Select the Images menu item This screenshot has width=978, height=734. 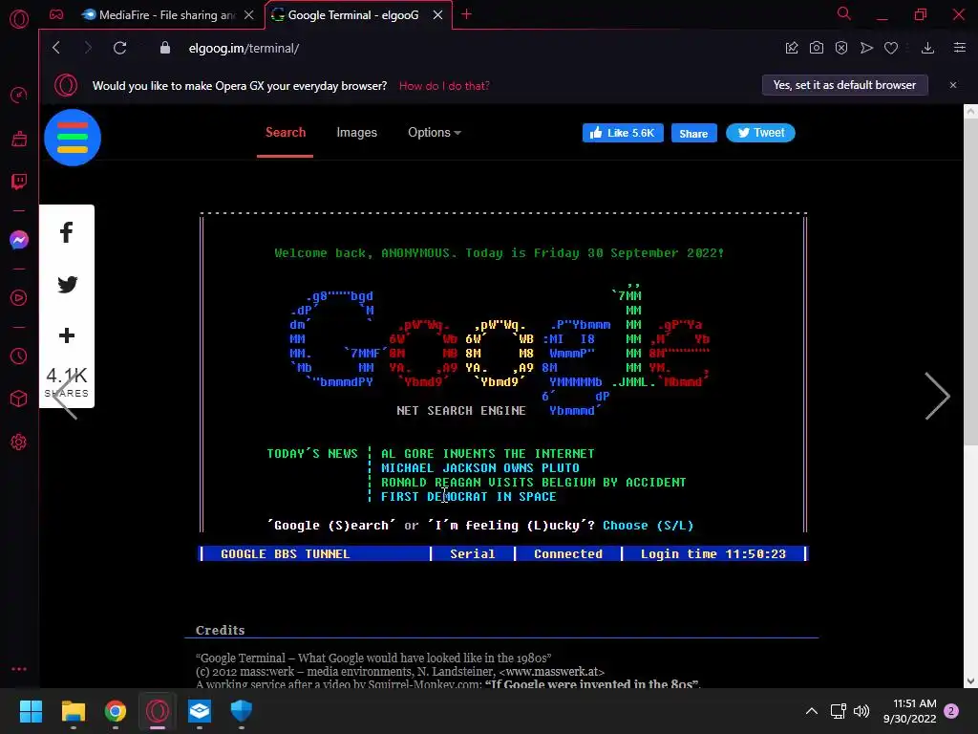pos(357,132)
